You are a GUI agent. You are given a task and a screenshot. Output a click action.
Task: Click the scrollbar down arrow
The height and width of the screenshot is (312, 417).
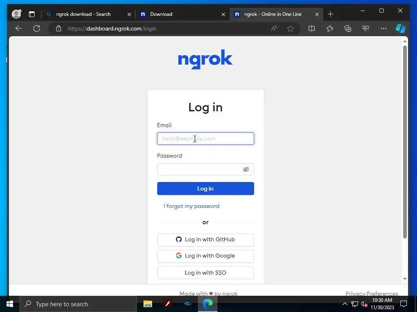coord(405,279)
